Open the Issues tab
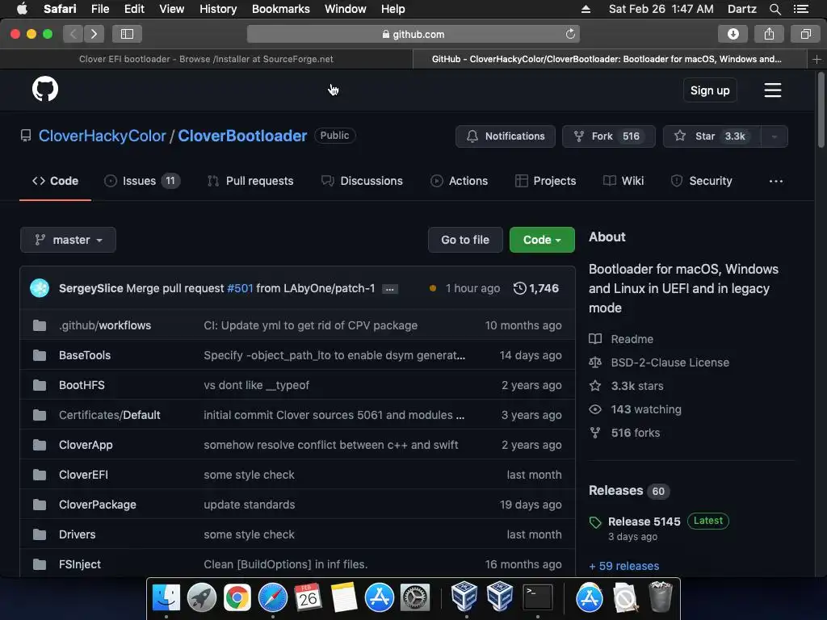The height and width of the screenshot is (620, 827). tap(142, 182)
